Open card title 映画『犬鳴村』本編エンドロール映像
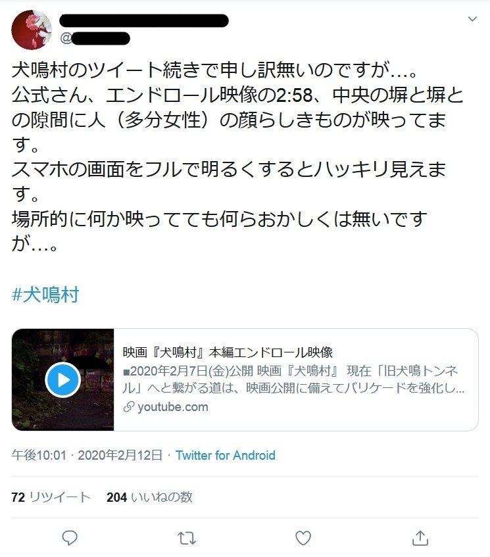Image resolution: width=490 pixels, height=557 pixels. pyautogui.click(x=228, y=352)
